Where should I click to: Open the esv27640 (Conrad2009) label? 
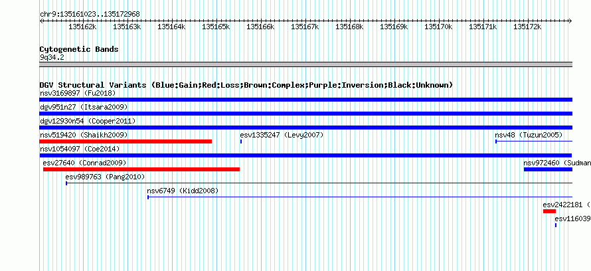coord(84,163)
